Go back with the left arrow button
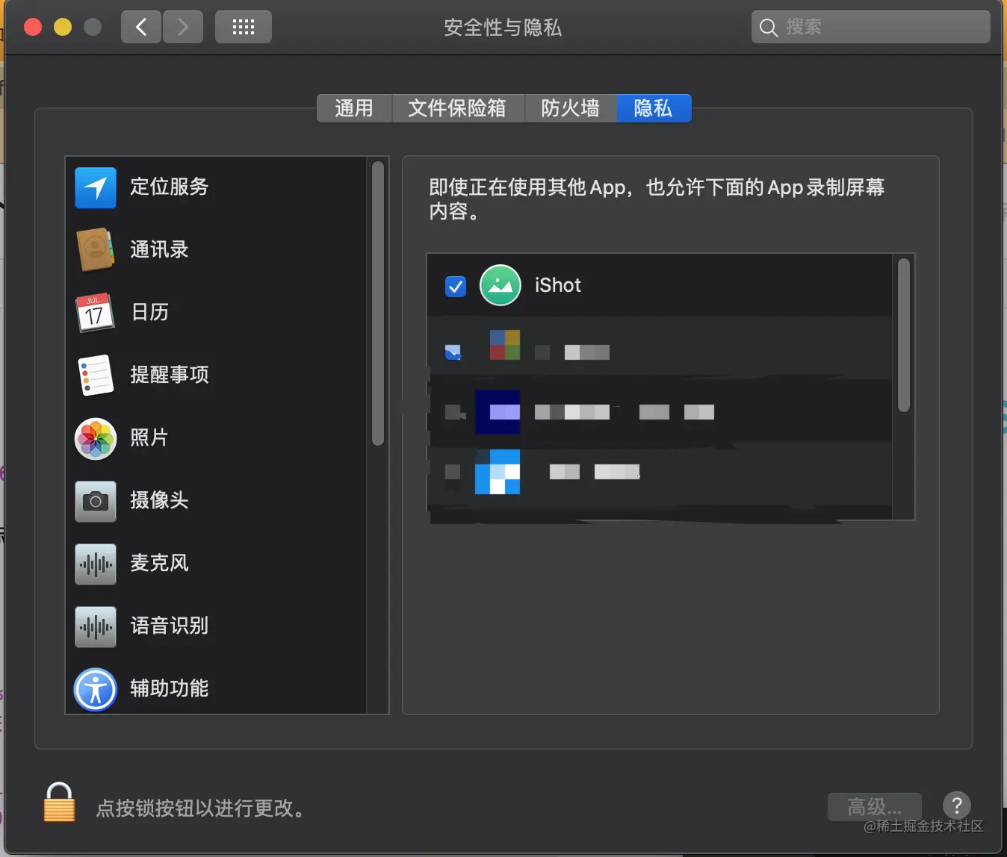1007x857 pixels. click(141, 28)
